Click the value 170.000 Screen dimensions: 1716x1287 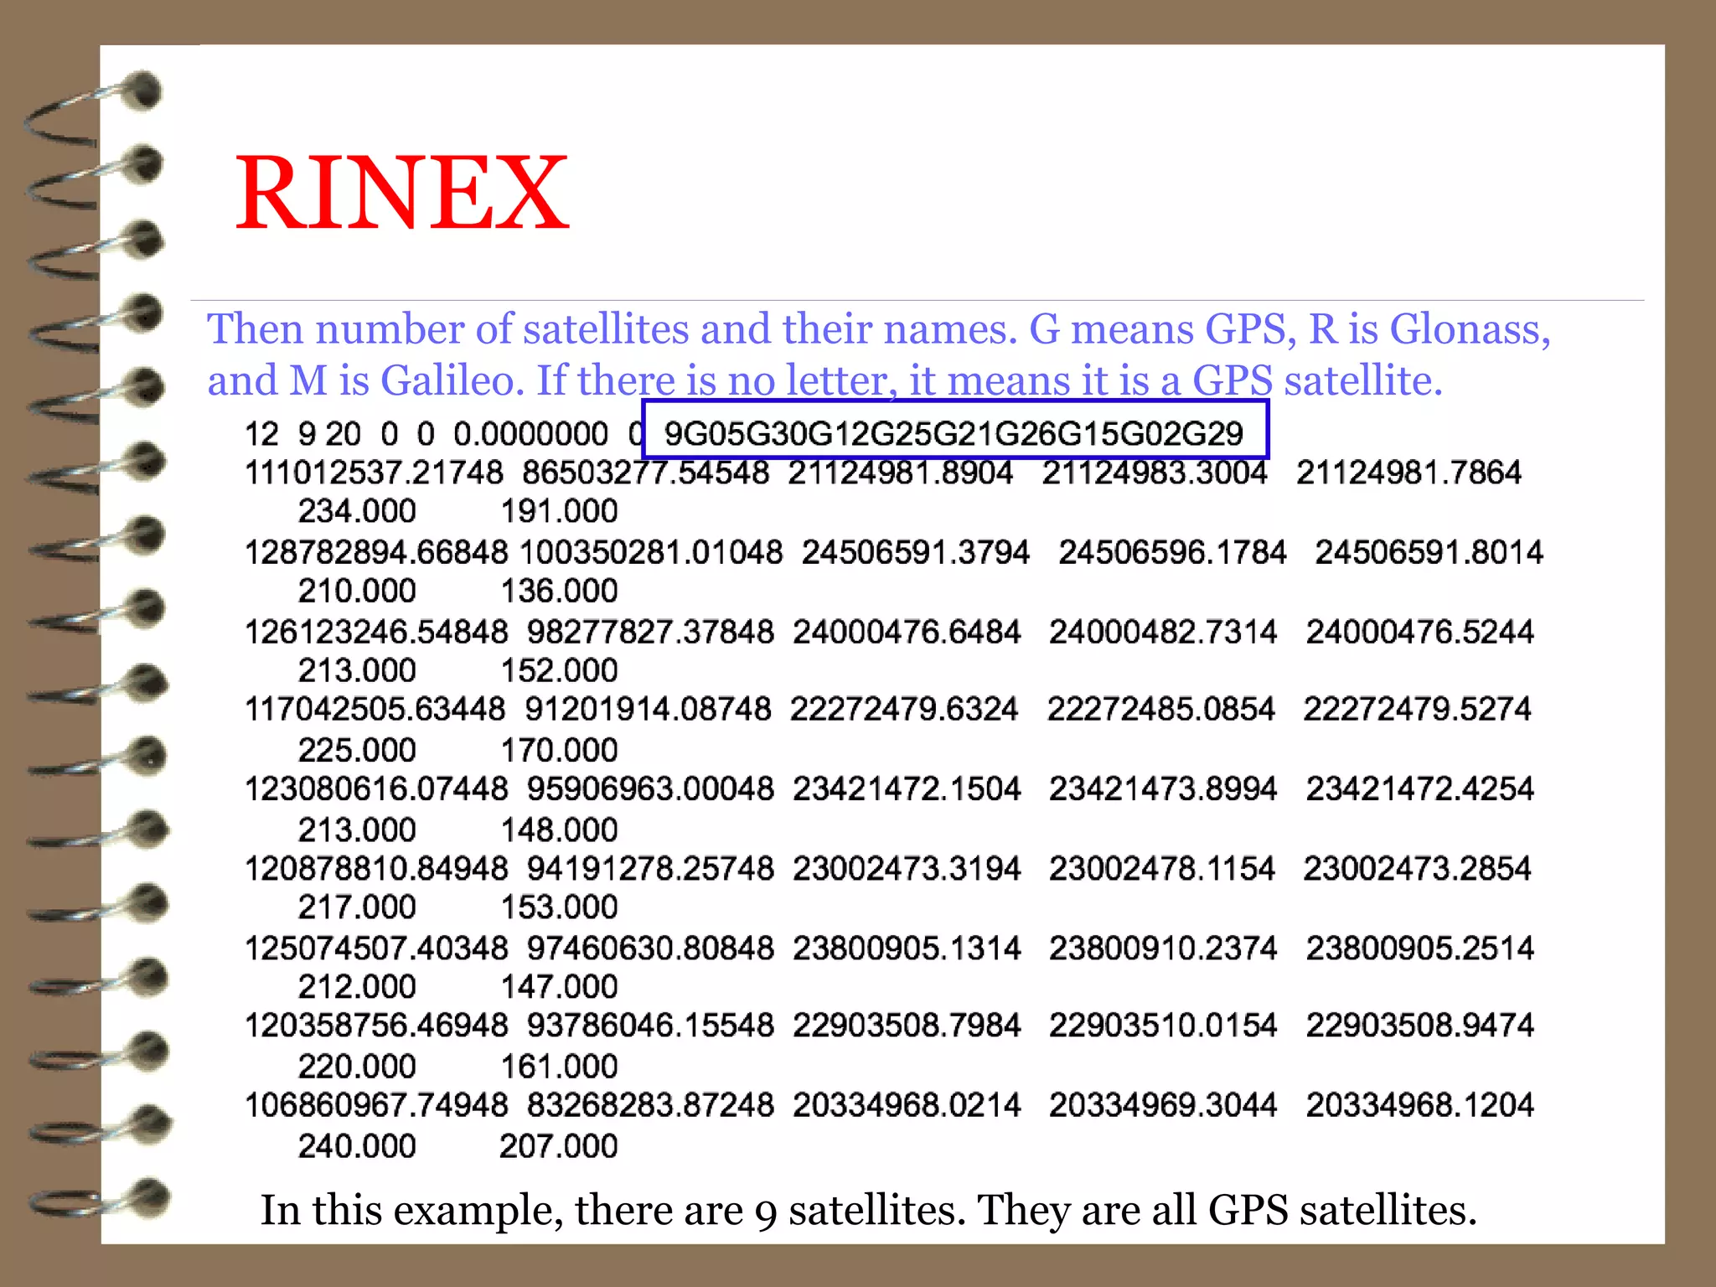[x=560, y=750]
